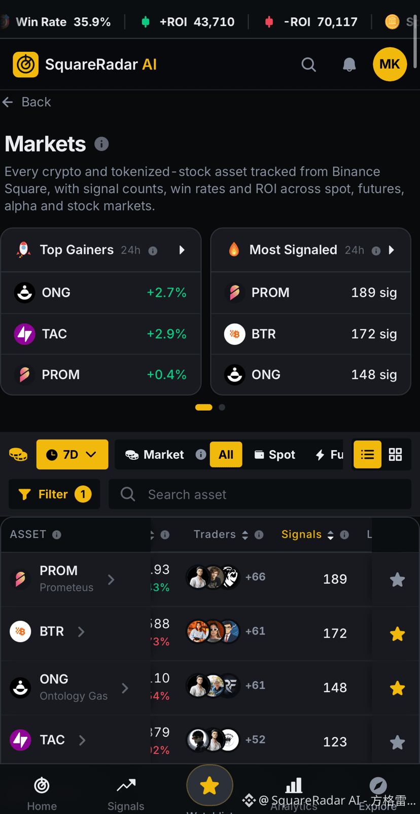Open the notifications bell
Screen dimensions: 420x814
349,65
